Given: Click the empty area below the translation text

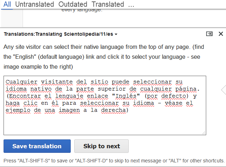Looking at the screenshot, I should pyautogui.click(x=105, y=124).
